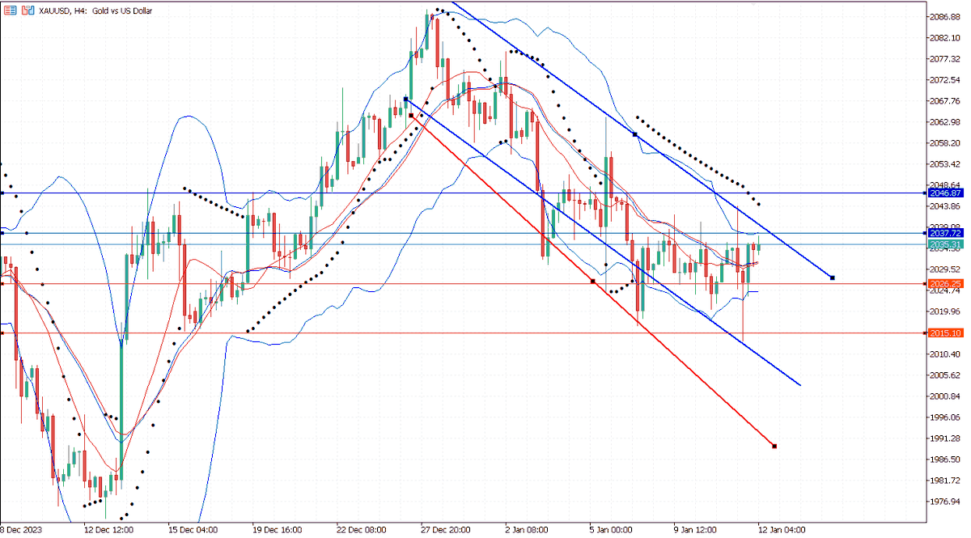Viewport: 971px width, 538px height.
Task: Select the red trendline start anchor point
Action: pos(411,116)
